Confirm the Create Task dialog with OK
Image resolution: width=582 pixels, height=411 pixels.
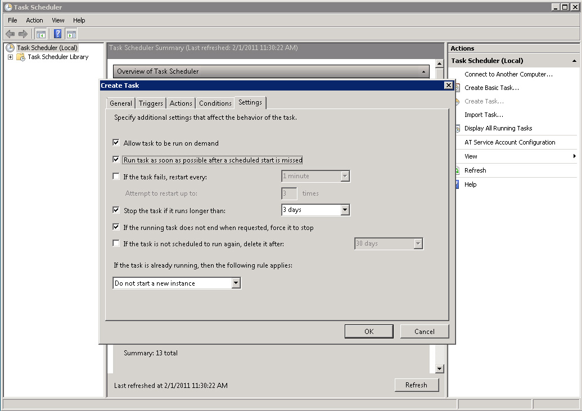point(369,332)
